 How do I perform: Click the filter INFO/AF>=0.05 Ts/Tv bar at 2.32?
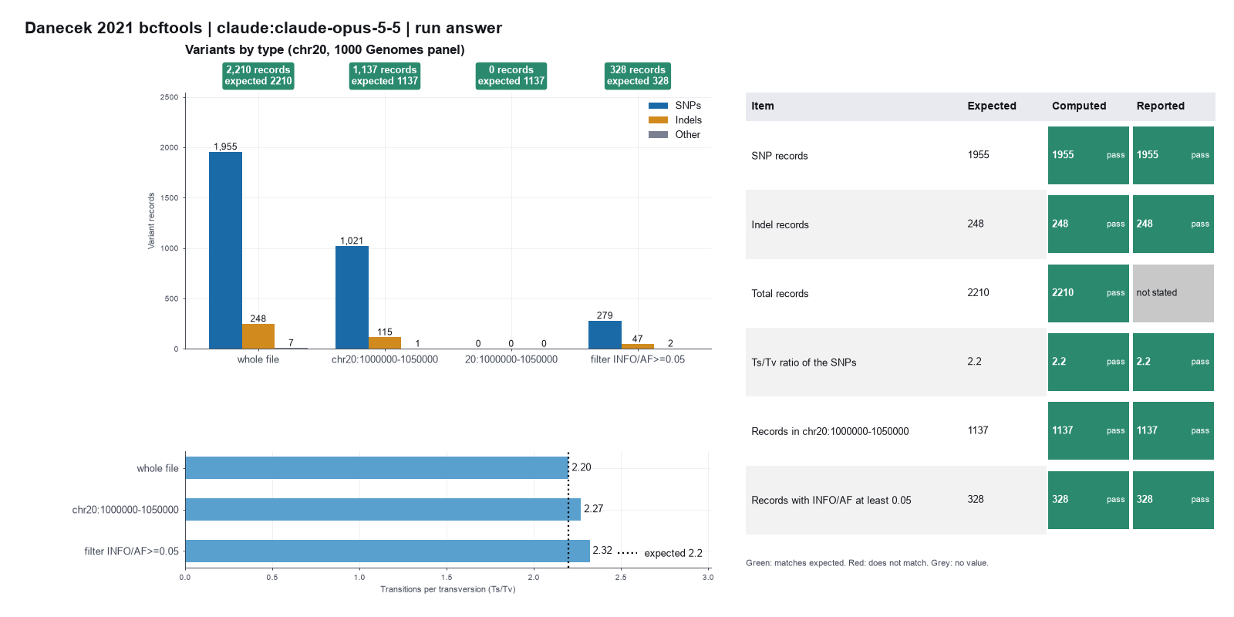(387, 551)
